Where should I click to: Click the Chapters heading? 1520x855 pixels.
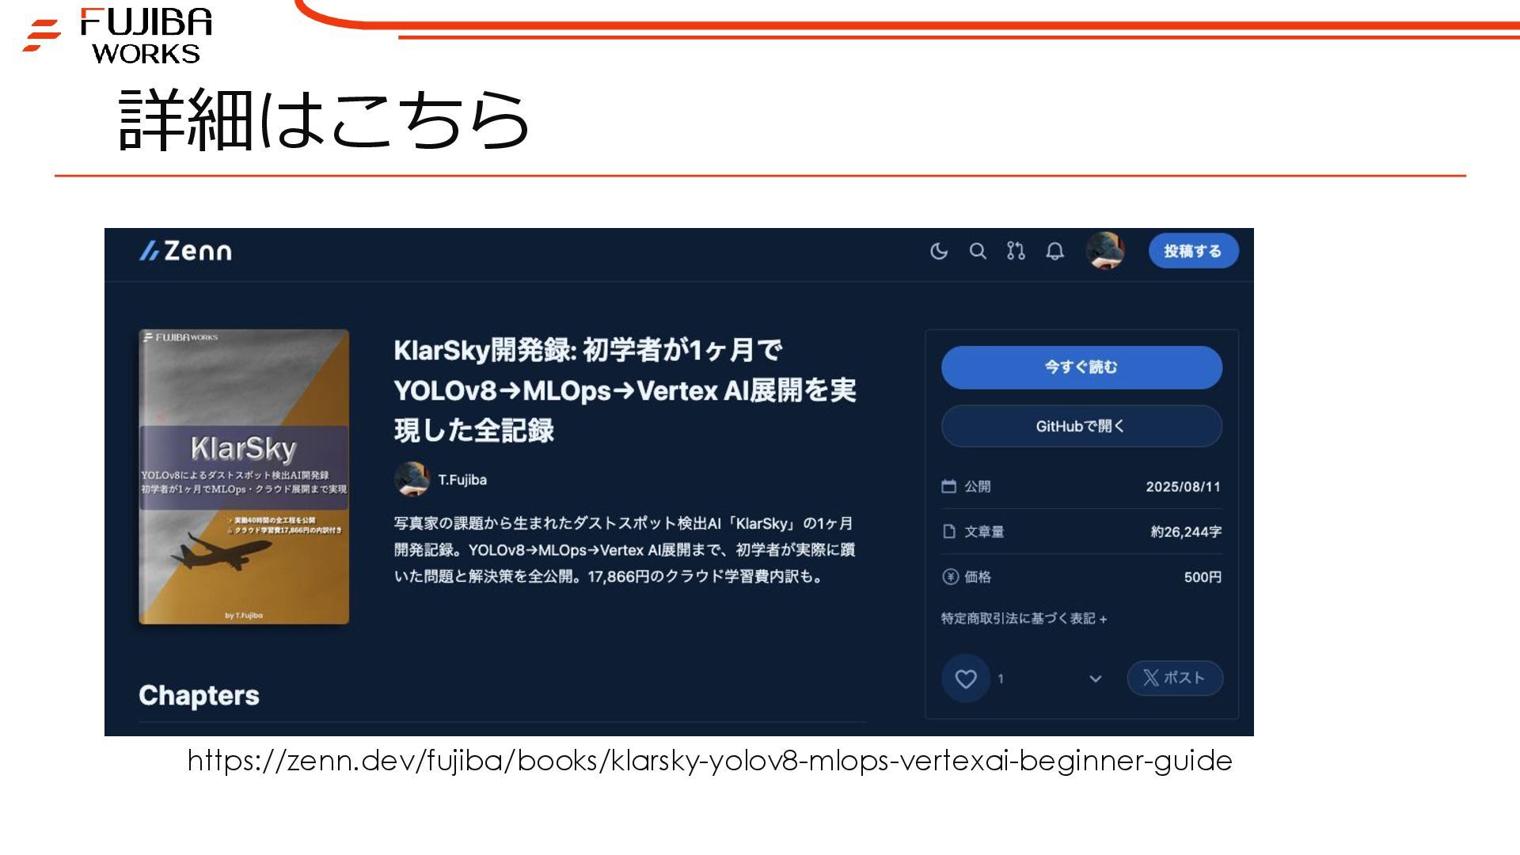tap(199, 695)
